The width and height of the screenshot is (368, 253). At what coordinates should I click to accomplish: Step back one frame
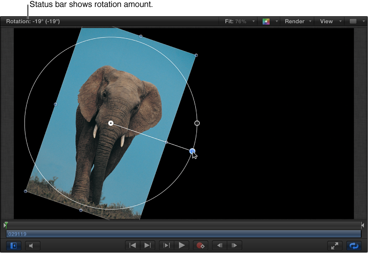coord(219,245)
